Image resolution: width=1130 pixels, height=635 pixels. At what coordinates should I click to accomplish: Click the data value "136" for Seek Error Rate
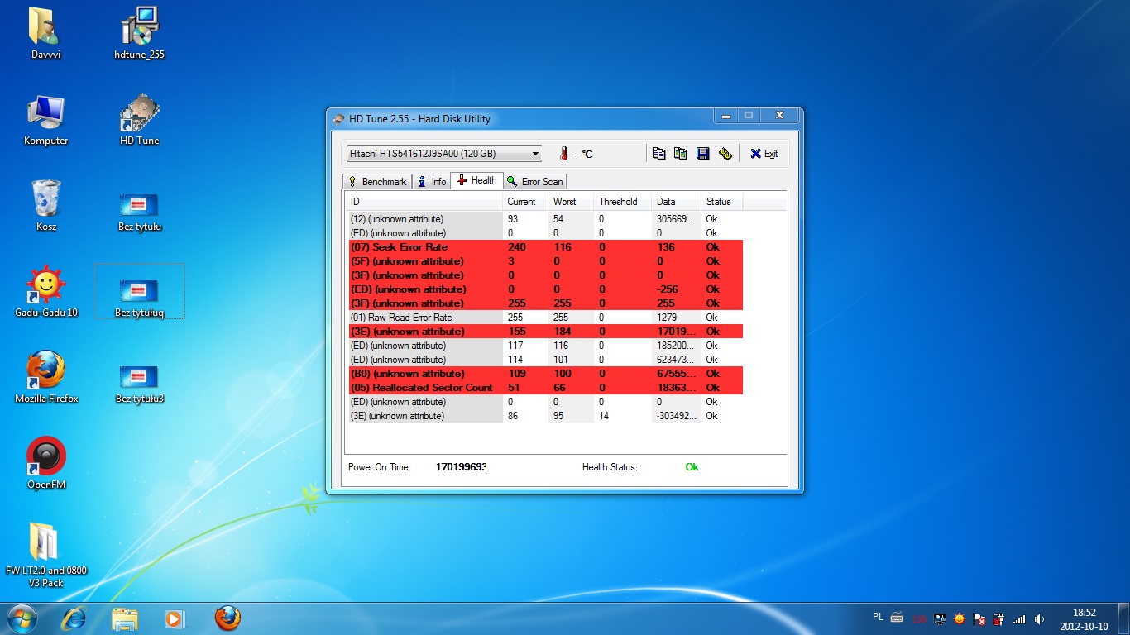tap(665, 247)
